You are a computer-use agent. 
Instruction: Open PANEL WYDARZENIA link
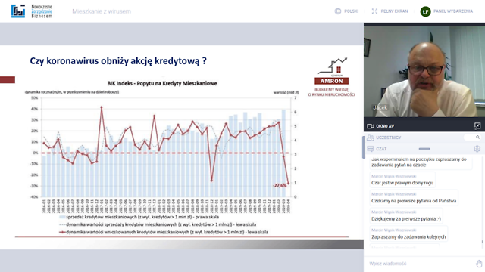point(453,11)
